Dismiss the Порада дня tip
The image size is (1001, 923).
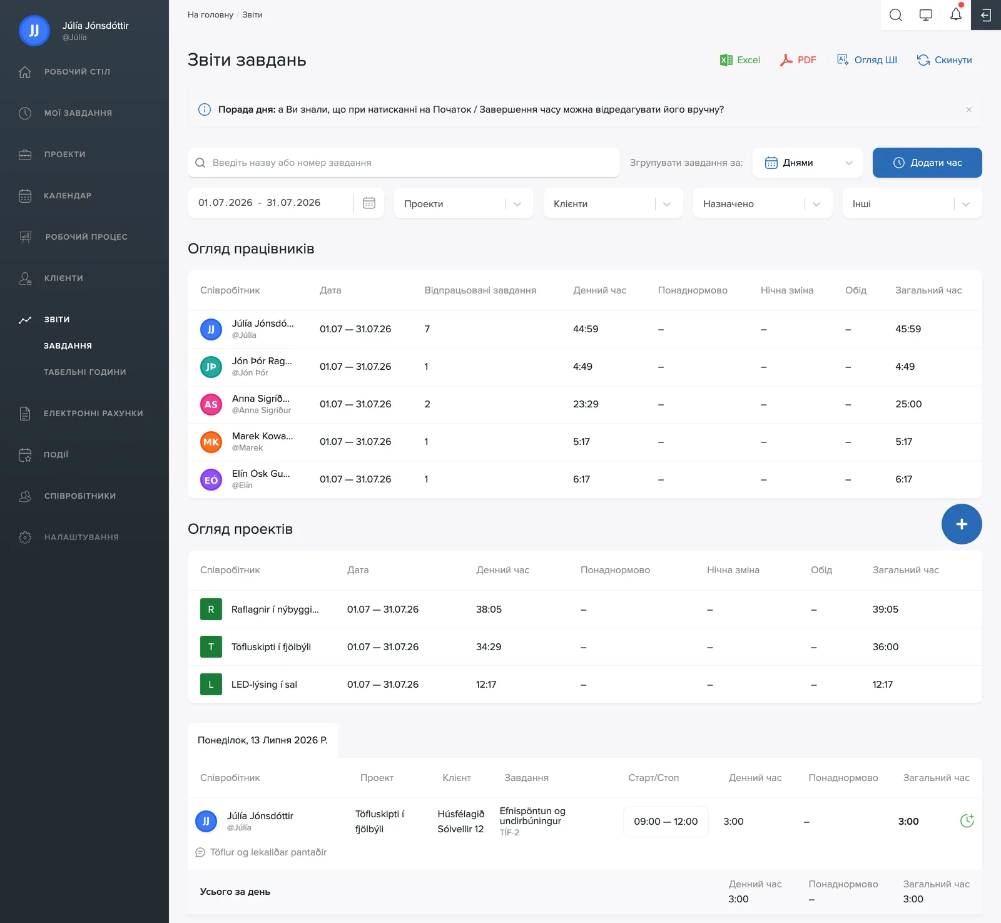click(x=968, y=110)
